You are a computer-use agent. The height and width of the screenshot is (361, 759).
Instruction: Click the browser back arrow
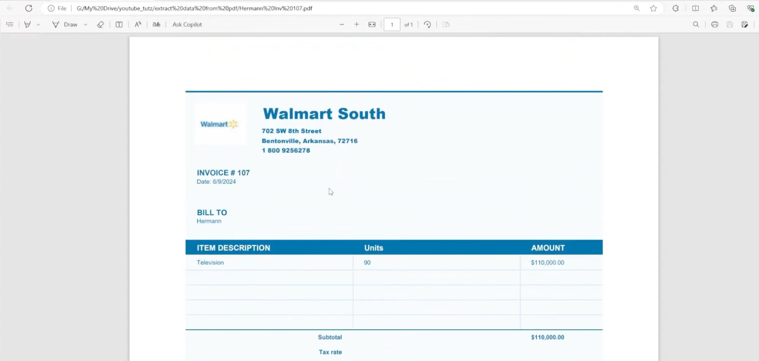coord(10,8)
